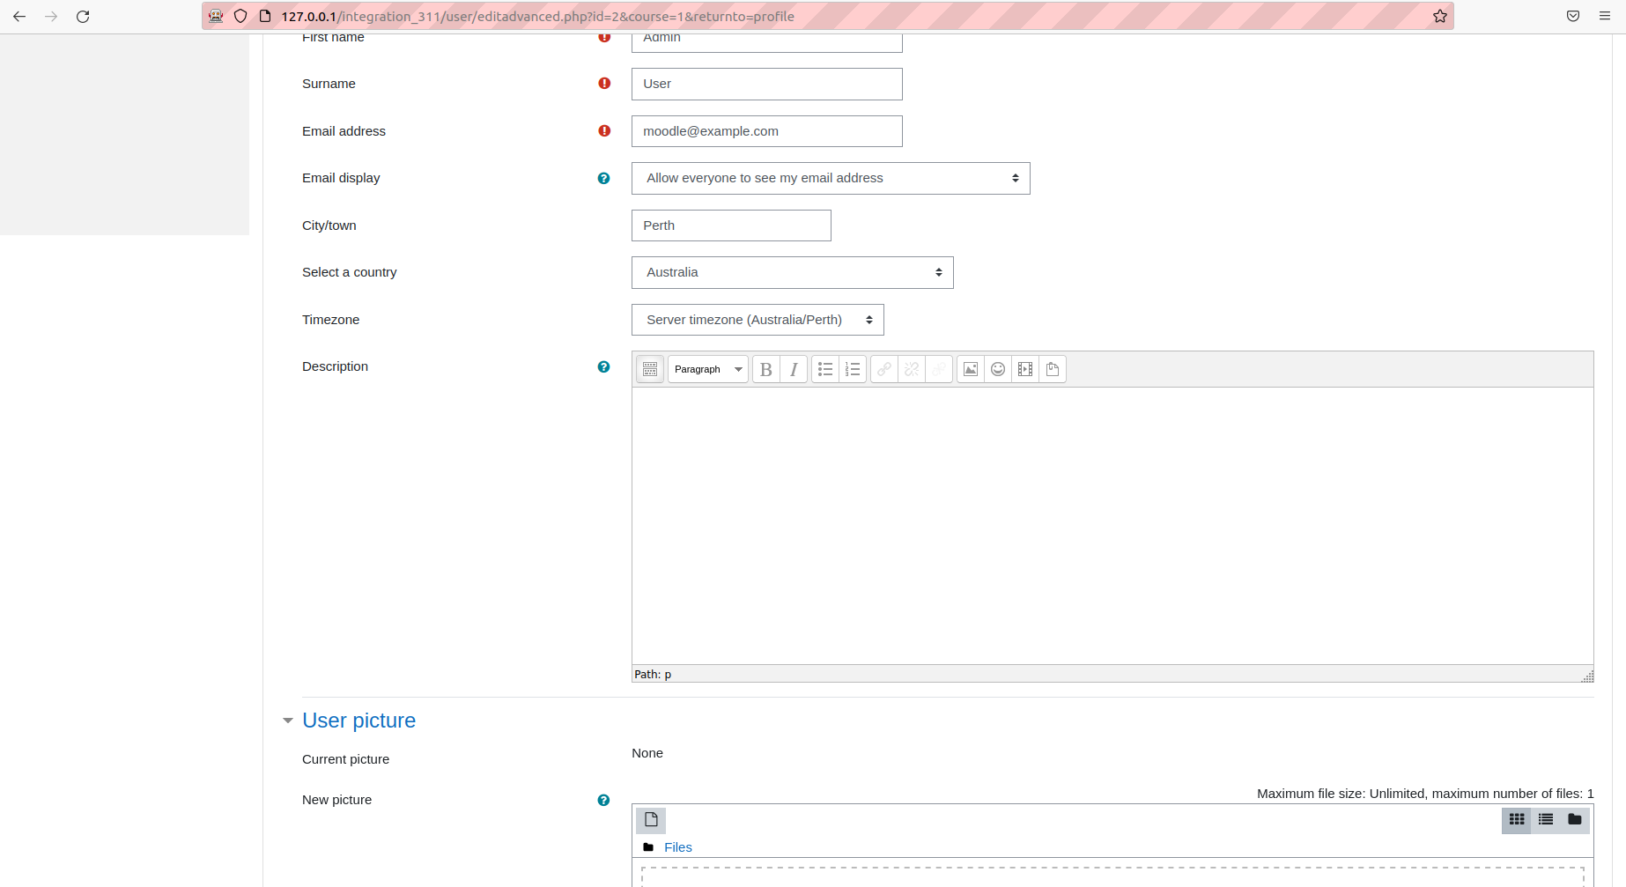1626x887 pixels.
Task: Reload the page in the browser
Action: tap(83, 16)
